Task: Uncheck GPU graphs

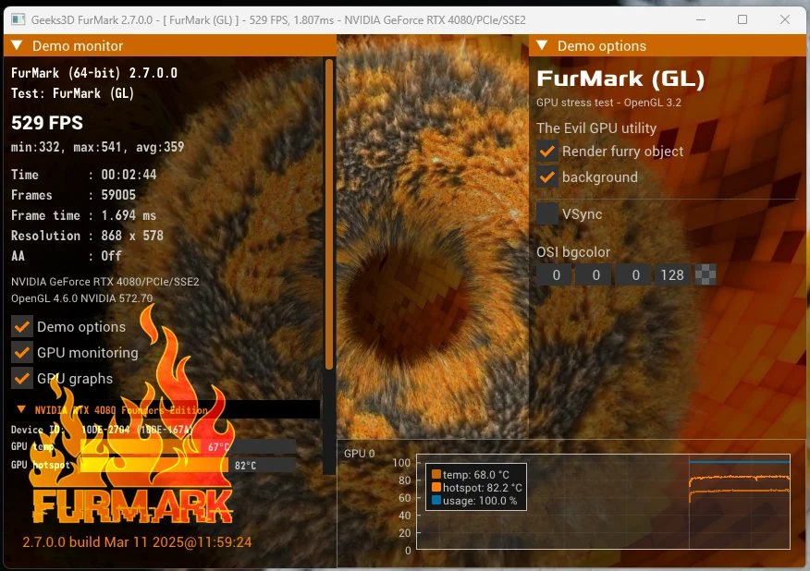Action: pos(22,378)
